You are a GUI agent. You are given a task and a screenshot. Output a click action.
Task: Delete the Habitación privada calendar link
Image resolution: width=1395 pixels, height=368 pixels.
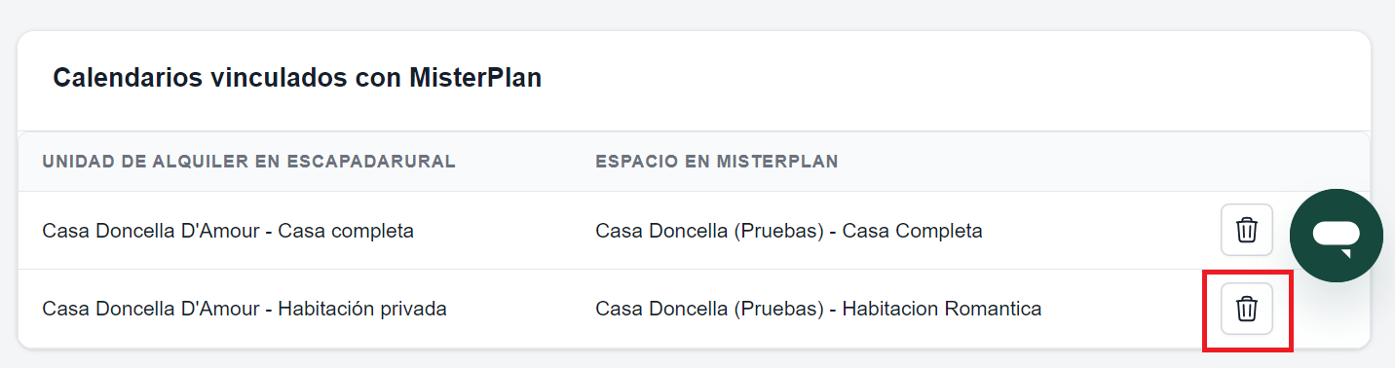click(1247, 309)
